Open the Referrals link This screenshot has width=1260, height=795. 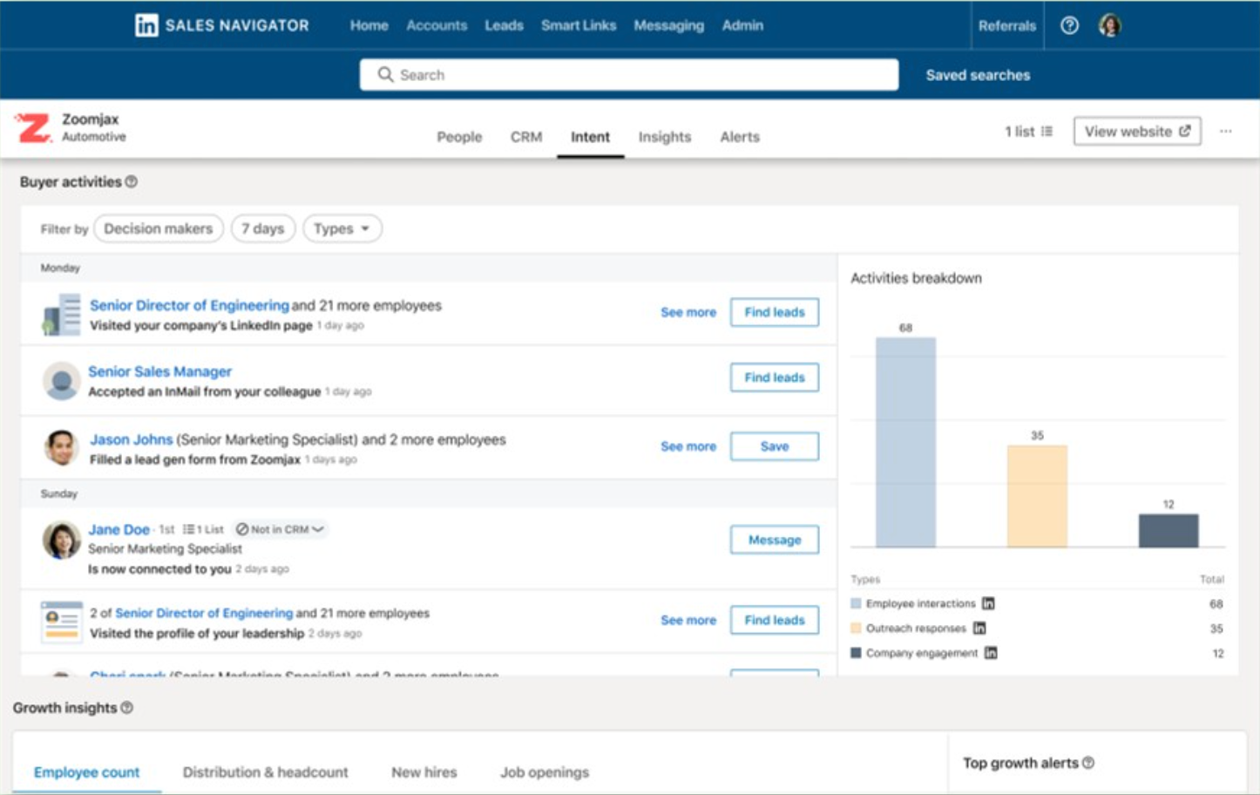[x=1007, y=25]
